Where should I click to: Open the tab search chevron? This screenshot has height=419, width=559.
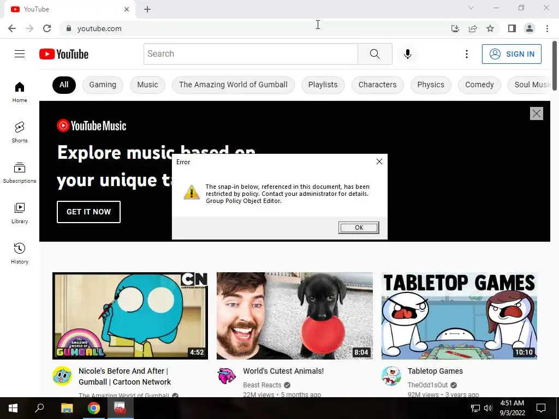pos(471,8)
